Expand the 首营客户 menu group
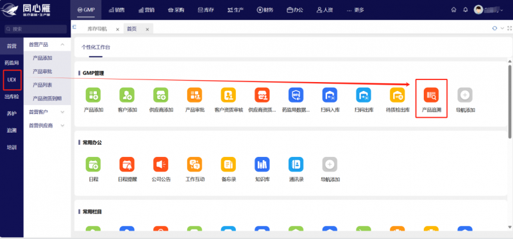 pos(62,112)
